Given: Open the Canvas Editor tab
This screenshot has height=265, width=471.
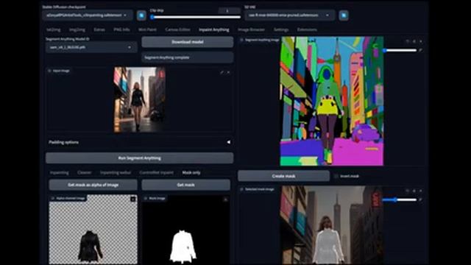Looking at the screenshot, I should click(x=177, y=29).
